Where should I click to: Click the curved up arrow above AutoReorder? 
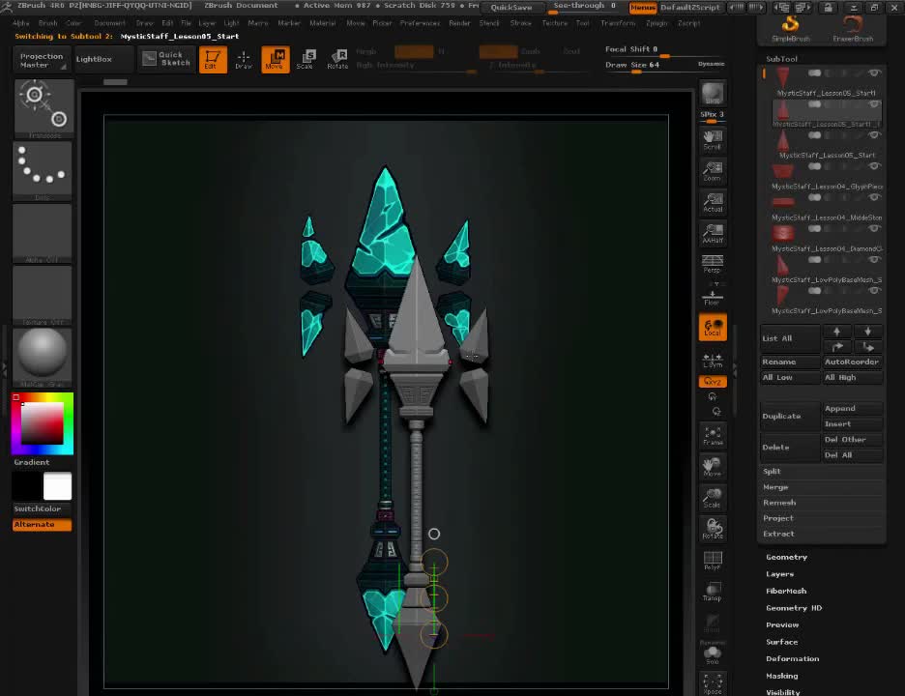click(x=836, y=346)
